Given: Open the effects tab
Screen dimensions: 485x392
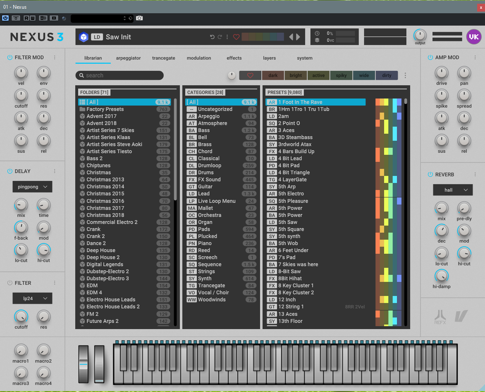Looking at the screenshot, I should 234,58.
